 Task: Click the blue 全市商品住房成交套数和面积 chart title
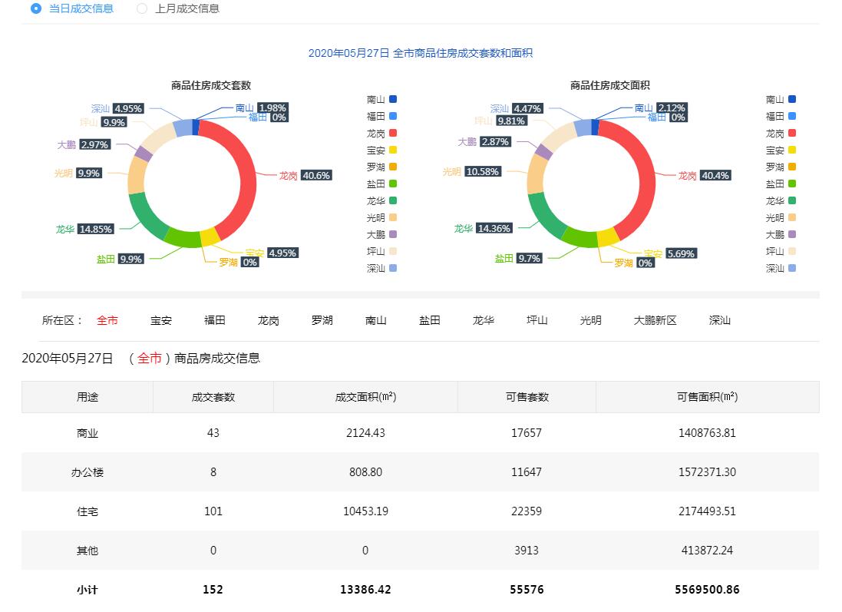tap(421, 53)
